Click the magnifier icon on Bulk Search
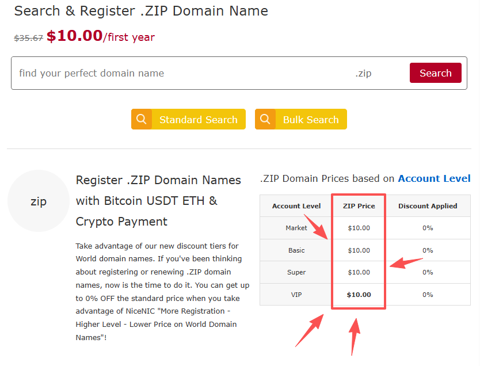Screen dimensions: 480x366 (x=265, y=119)
